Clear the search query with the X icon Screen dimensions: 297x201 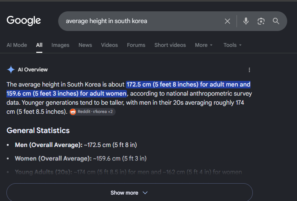click(x=227, y=21)
